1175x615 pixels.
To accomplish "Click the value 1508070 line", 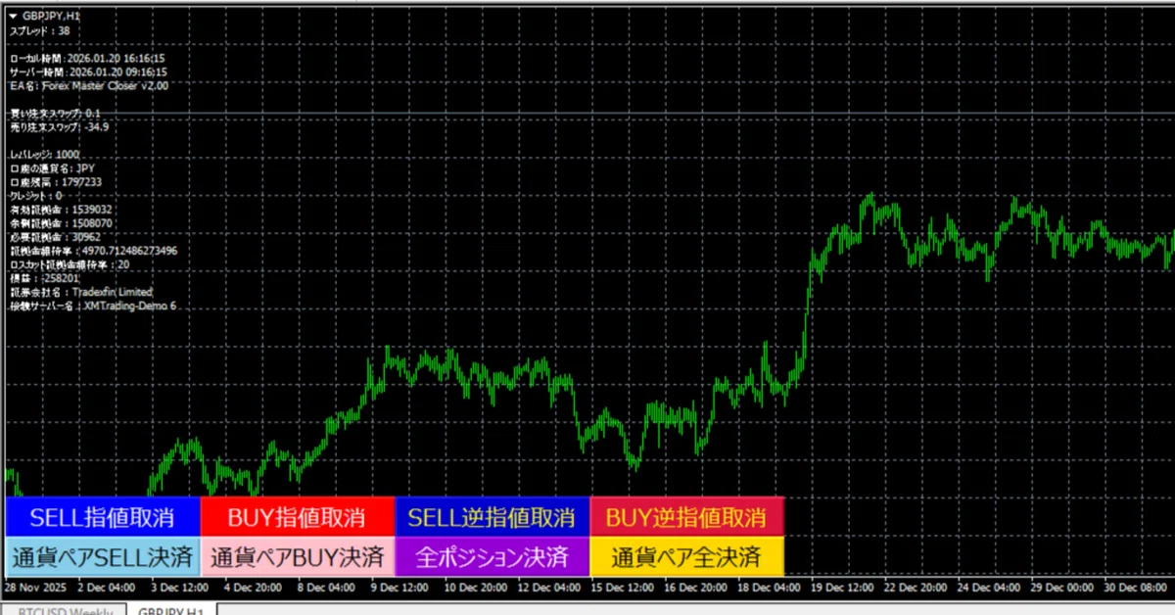I will coord(61,222).
